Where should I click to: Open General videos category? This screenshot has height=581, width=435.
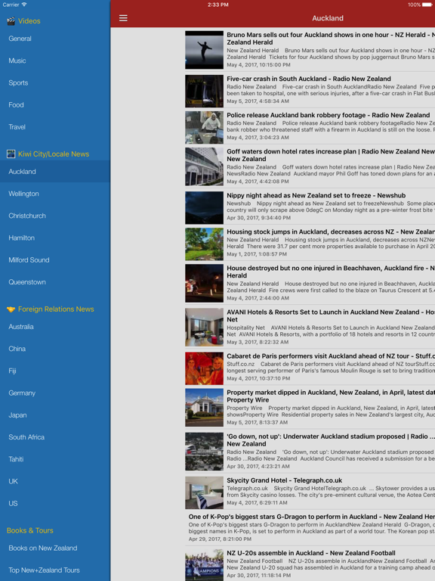(55, 39)
